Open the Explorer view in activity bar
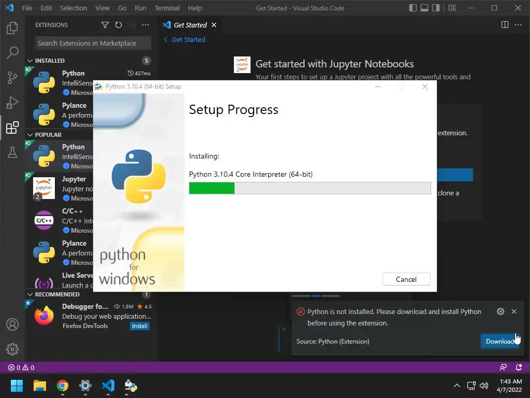 pyautogui.click(x=12, y=28)
